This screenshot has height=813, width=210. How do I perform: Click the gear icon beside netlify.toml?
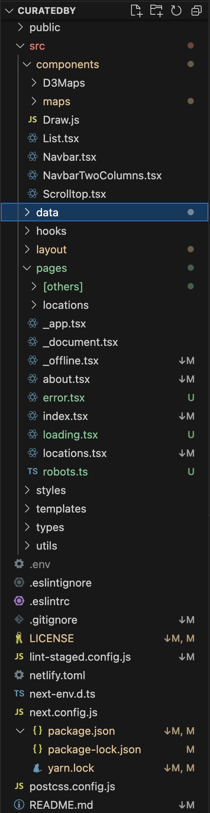[x=19, y=675]
